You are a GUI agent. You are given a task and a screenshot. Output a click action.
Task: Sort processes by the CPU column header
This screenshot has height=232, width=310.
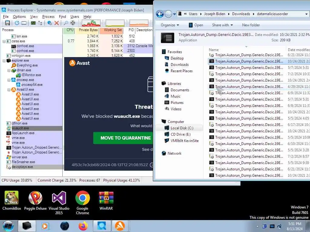click(x=69, y=30)
